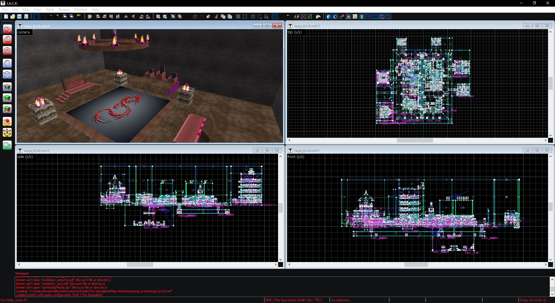
Task: Minimize the nerja_b1v6.rmf:2 side view
Action: pos(257,150)
